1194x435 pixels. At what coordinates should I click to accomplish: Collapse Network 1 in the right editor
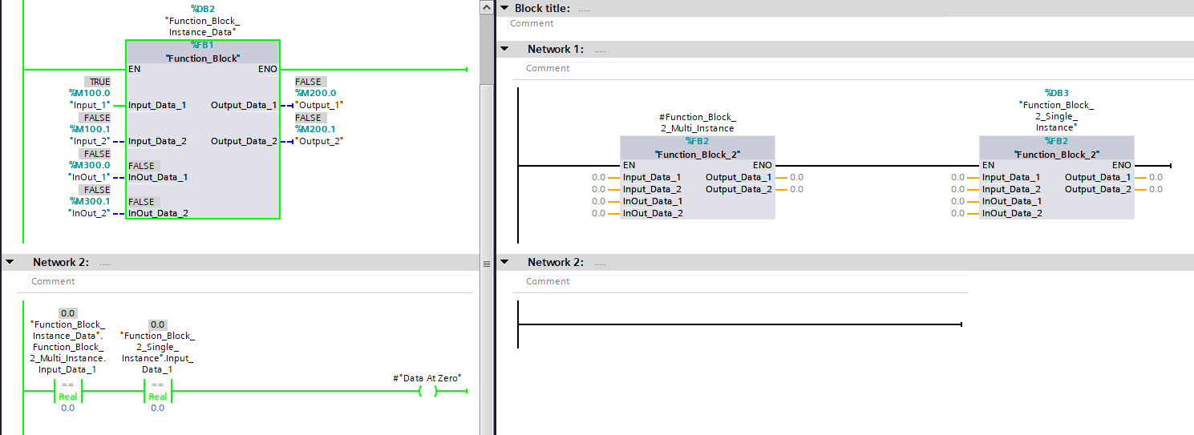[504, 49]
